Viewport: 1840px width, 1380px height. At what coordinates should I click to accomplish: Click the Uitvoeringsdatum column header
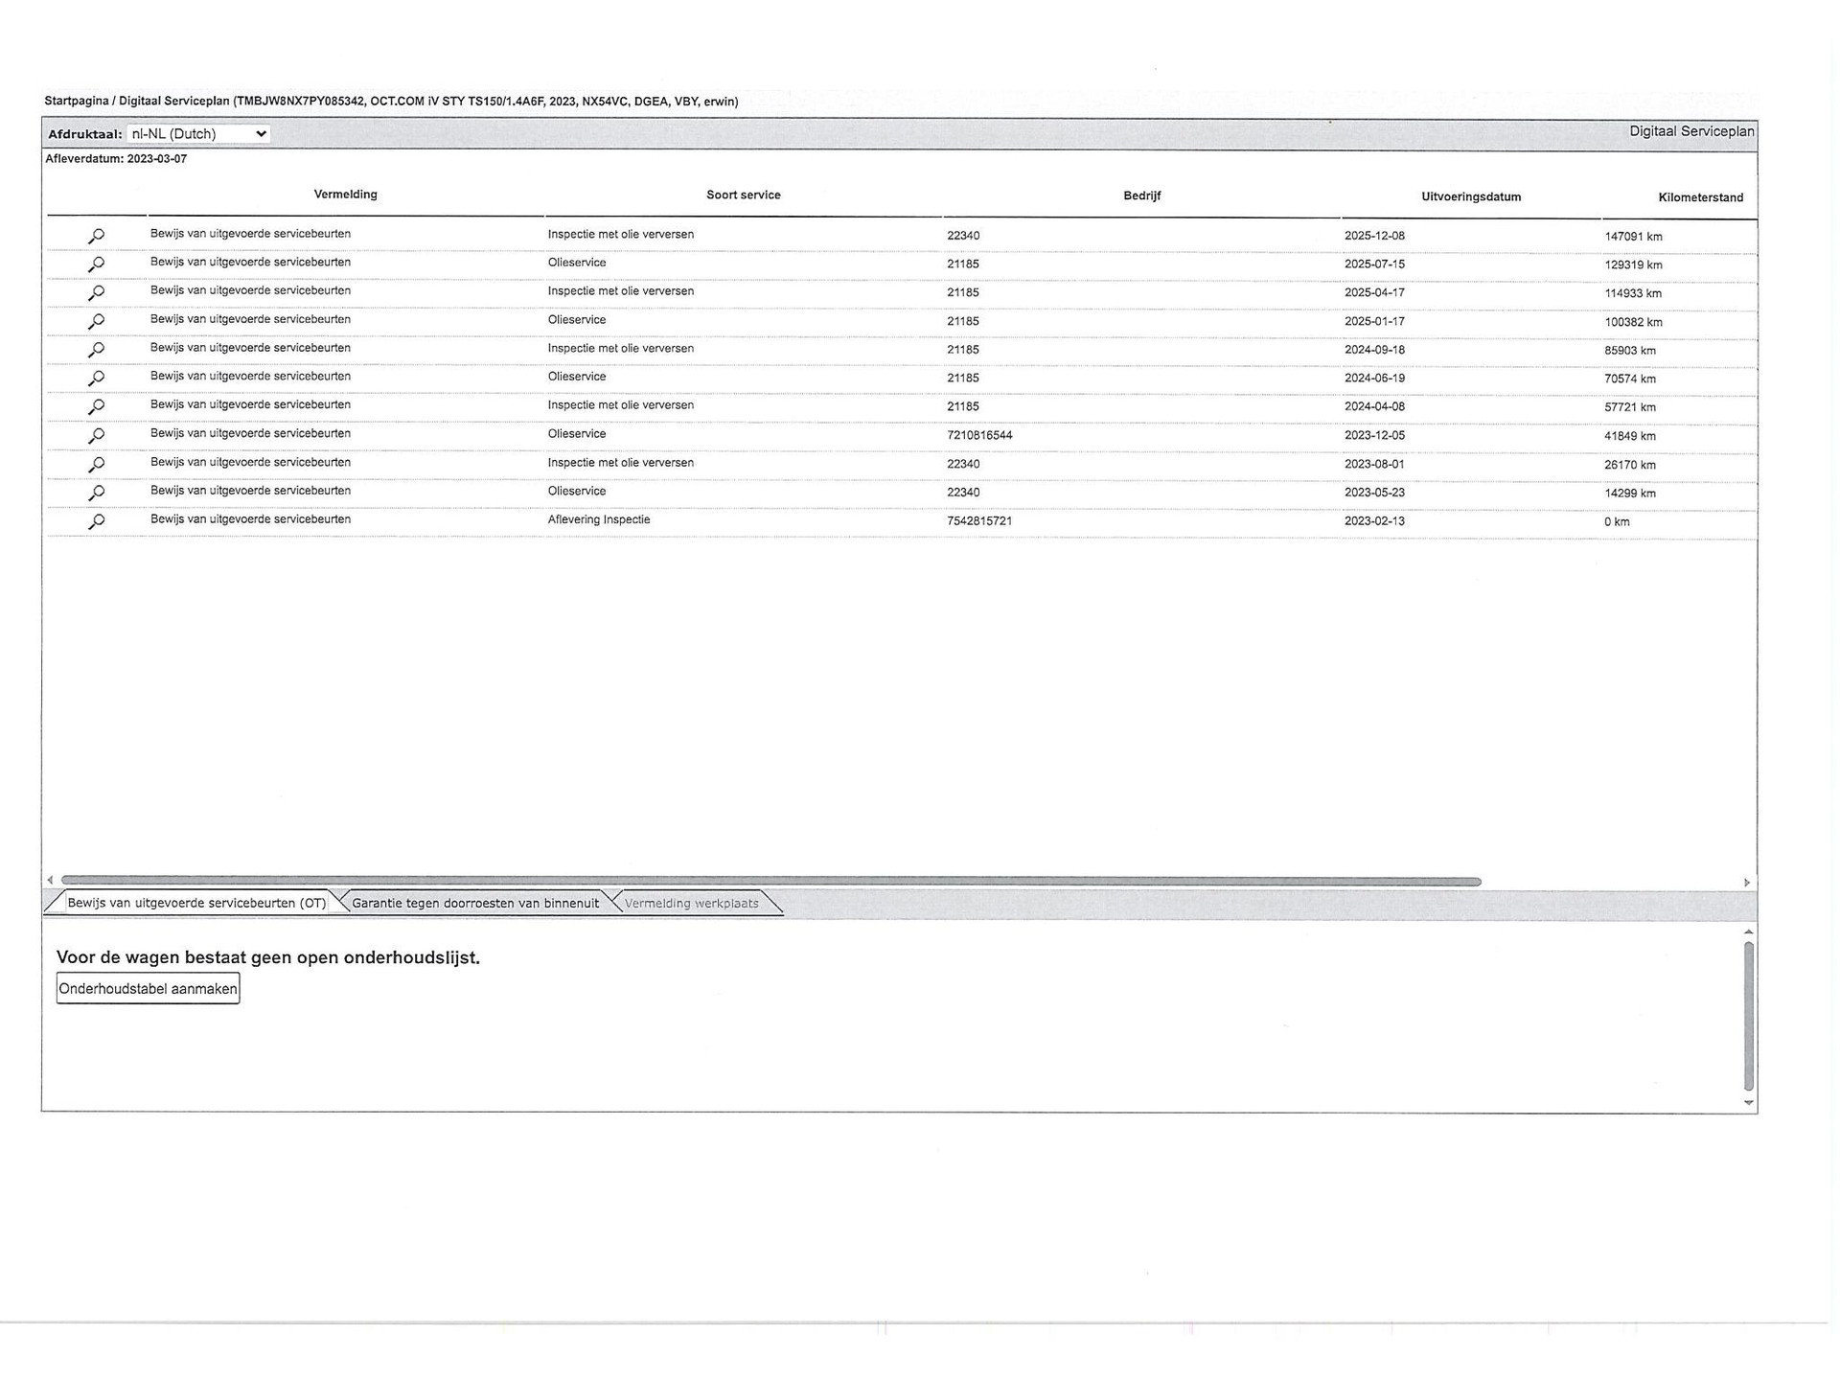coord(1470,196)
